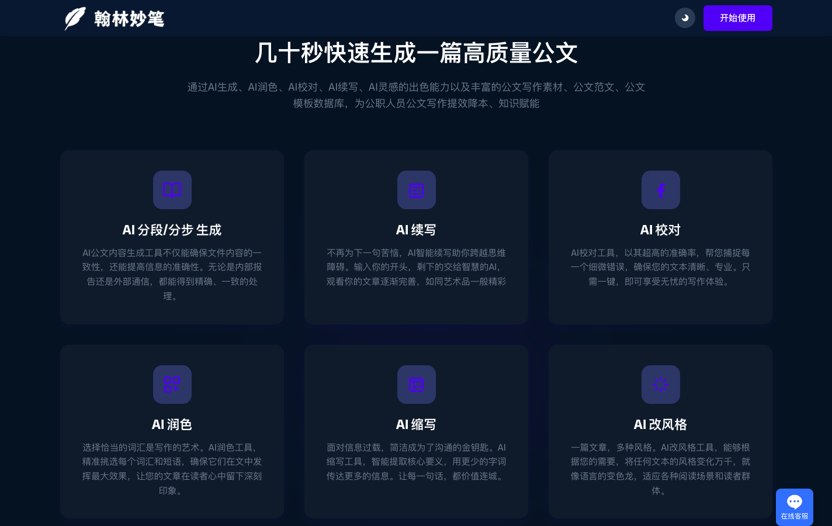Click the AI 校对 description paragraph
The width and height of the screenshot is (832, 526).
pyautogui.click(x=660, y=267)
